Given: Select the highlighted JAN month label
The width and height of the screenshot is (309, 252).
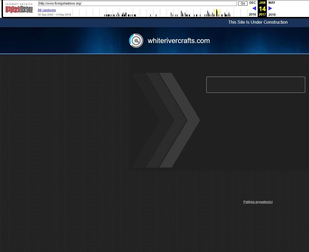Looking at the screenshot, I should 262,3.
